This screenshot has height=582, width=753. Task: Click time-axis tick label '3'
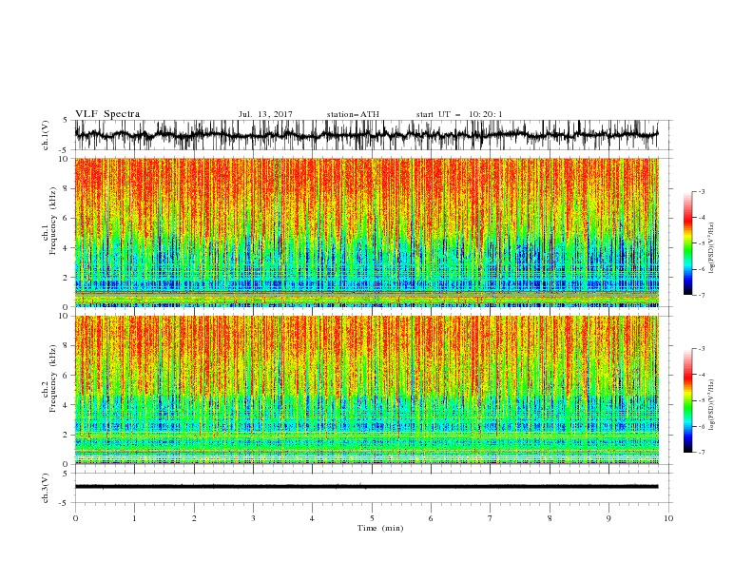253,518
